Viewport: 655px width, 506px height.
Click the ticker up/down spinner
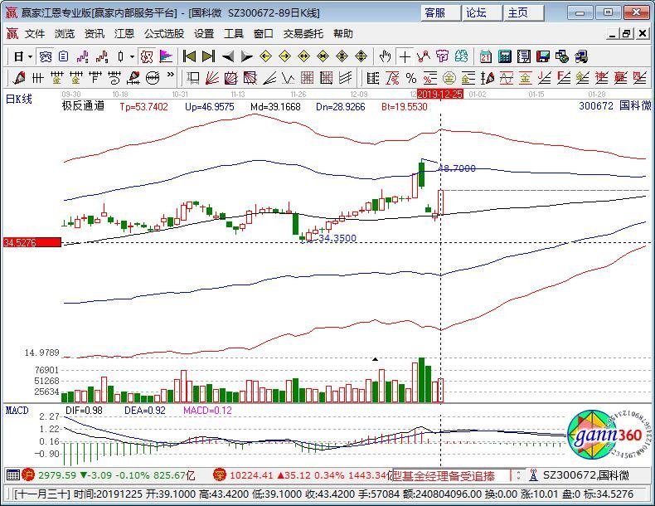pos(518,475)
